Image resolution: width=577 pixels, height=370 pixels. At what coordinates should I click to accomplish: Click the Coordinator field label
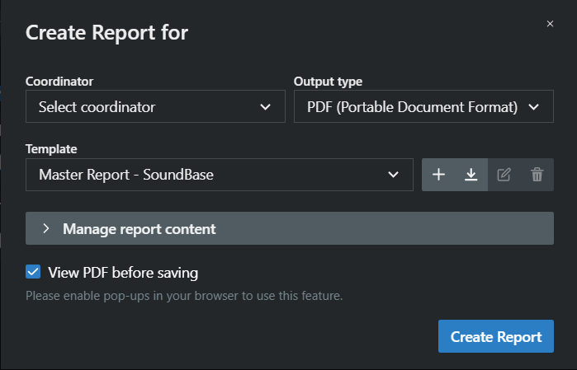click(59, 82)
